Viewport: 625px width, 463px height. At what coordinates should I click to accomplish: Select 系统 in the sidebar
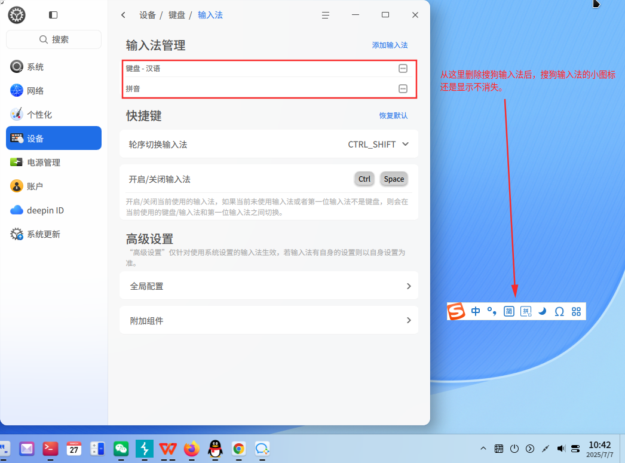(x=54, y=66)
